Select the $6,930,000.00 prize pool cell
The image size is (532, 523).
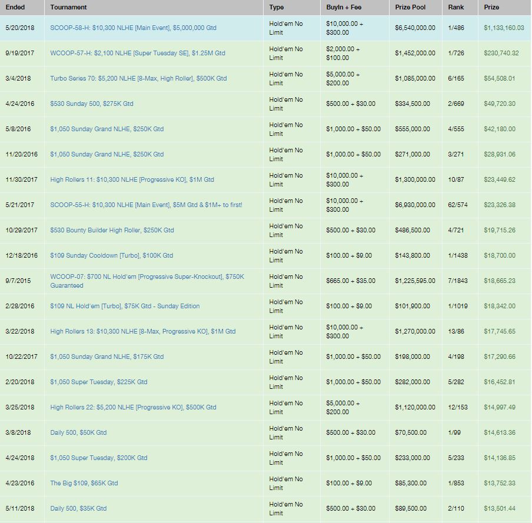(x=415, y=205)
